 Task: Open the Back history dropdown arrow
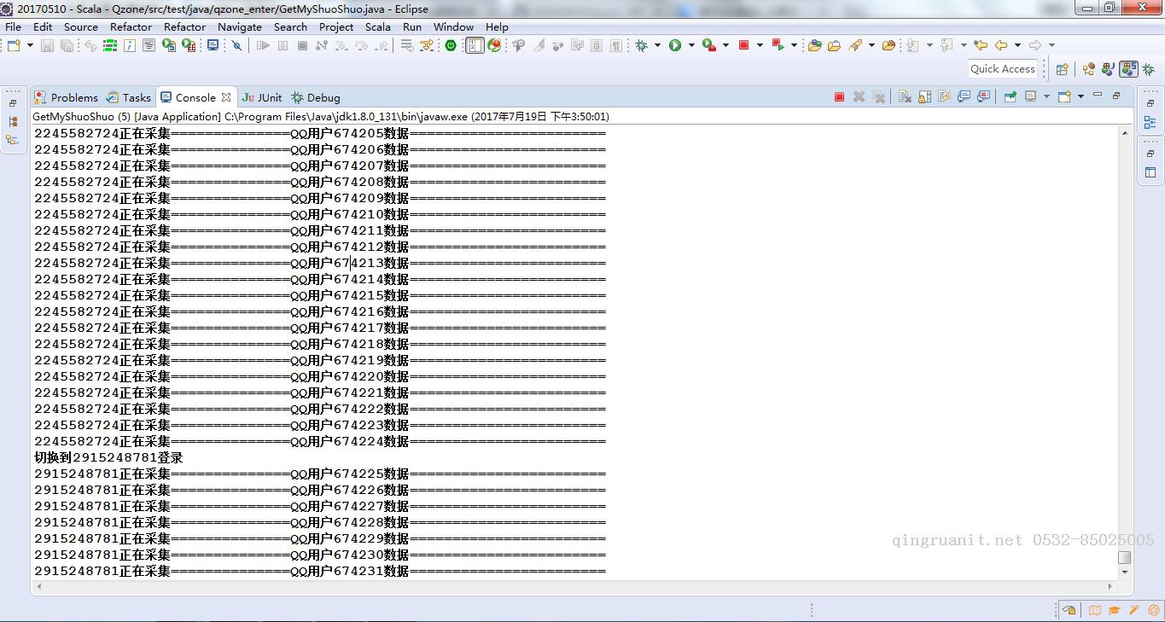click(x=1017, y=45)
